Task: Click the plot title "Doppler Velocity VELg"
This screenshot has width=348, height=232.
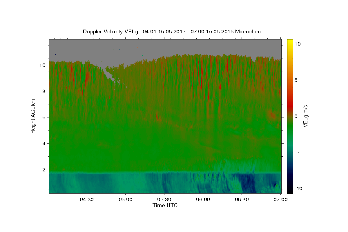Action: coord(111,32)
